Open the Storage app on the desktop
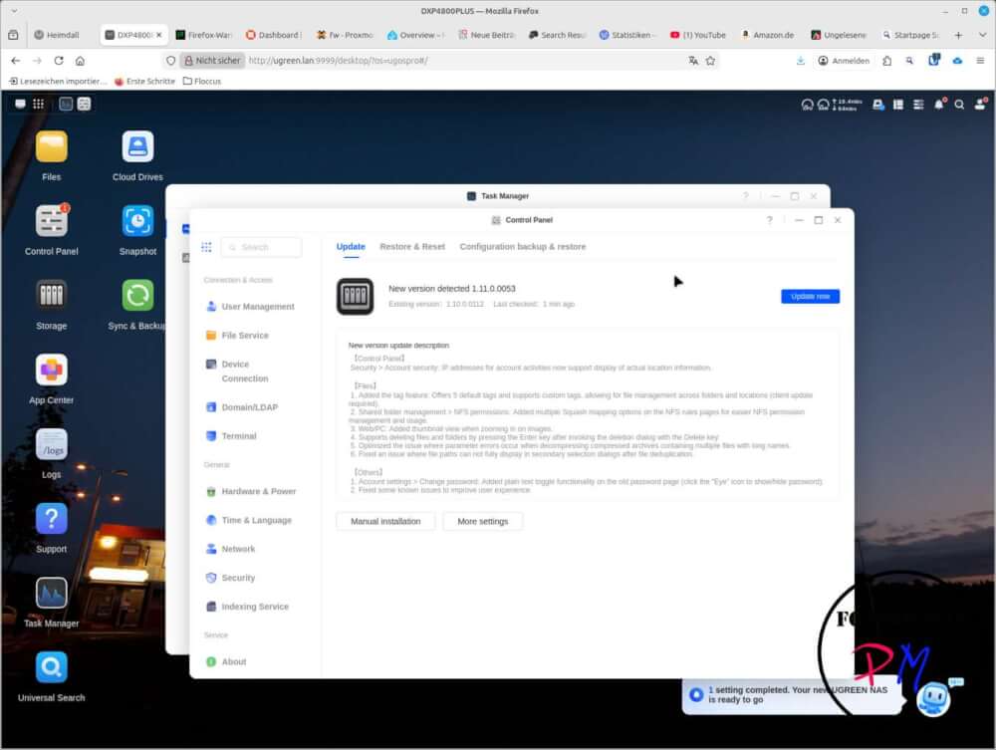Image resolution: width=996 pixels, height=750 pixels. (52, 296)
